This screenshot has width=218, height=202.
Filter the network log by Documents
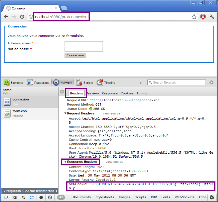coord(82,197)
